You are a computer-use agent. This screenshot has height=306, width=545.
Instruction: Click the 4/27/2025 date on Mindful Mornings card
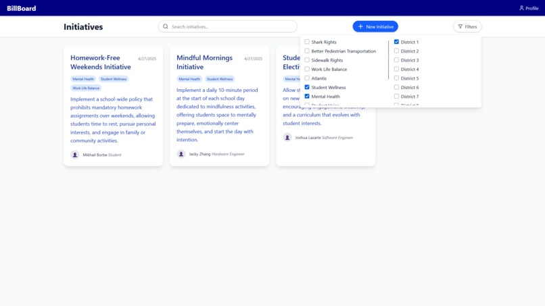253,59
